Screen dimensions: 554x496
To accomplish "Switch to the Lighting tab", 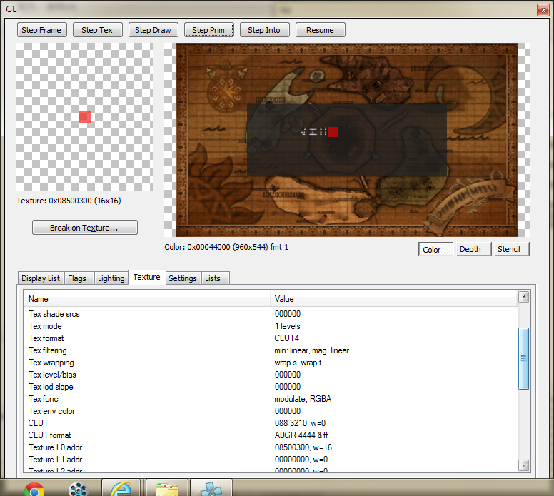I will click(111, 278).
